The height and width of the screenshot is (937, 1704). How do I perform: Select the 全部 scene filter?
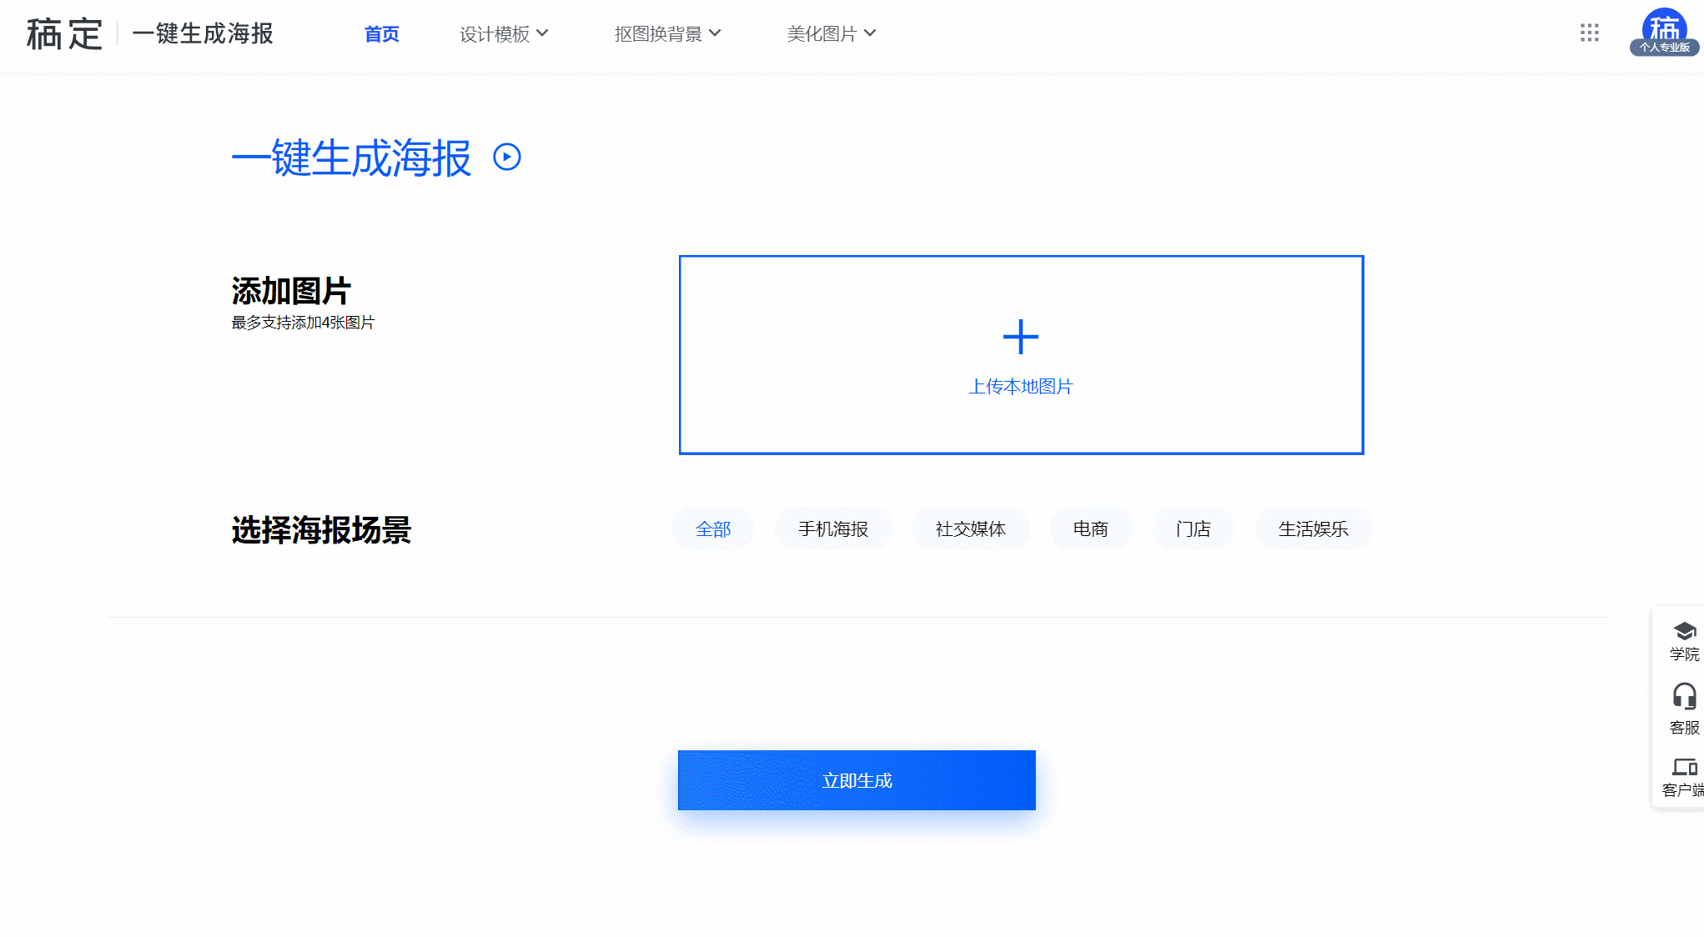[713, 529]
